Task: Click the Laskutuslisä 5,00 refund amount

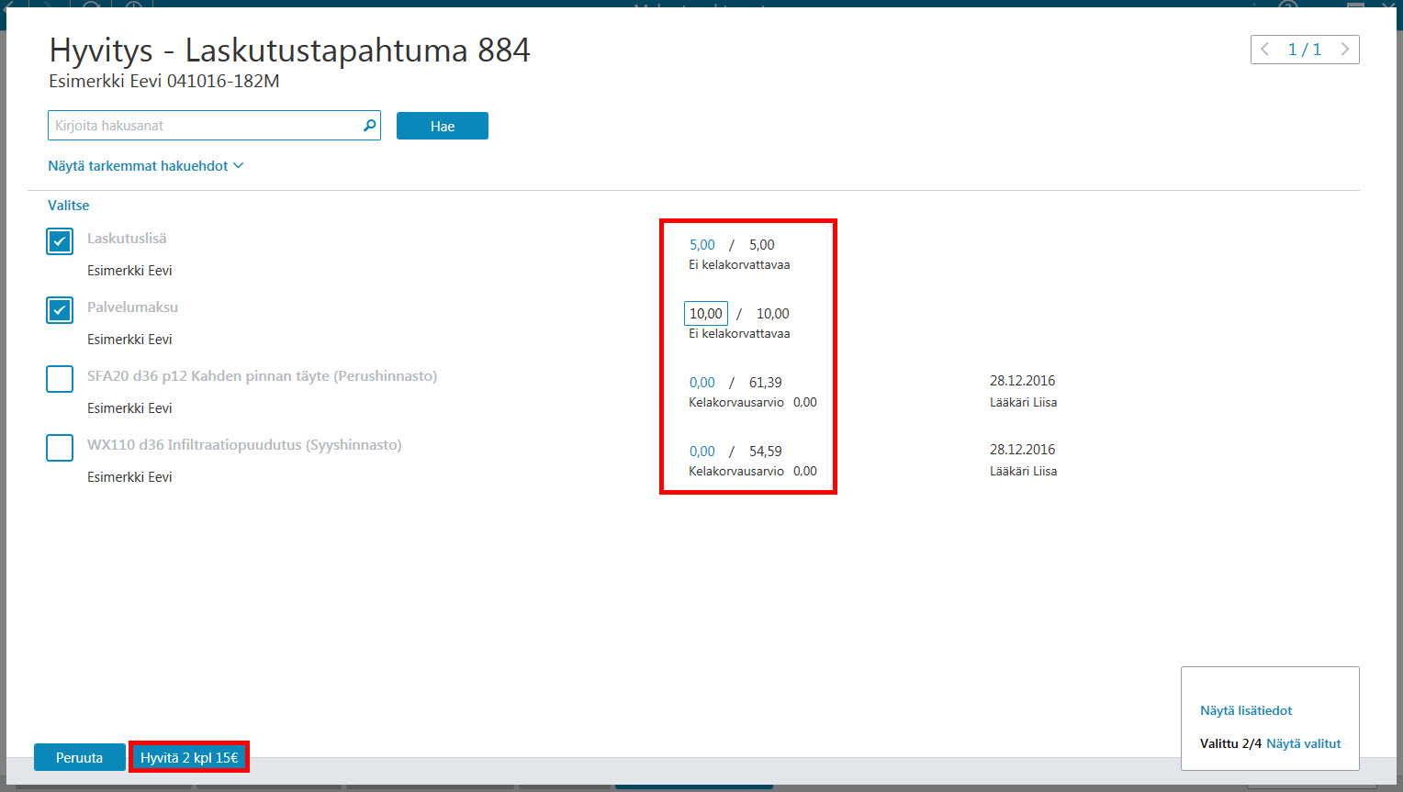Action: 702,245
